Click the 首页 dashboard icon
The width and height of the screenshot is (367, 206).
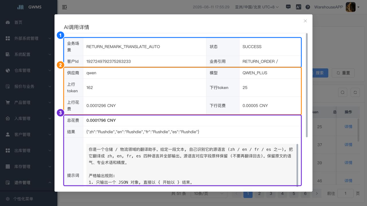(x=8, y=22)
